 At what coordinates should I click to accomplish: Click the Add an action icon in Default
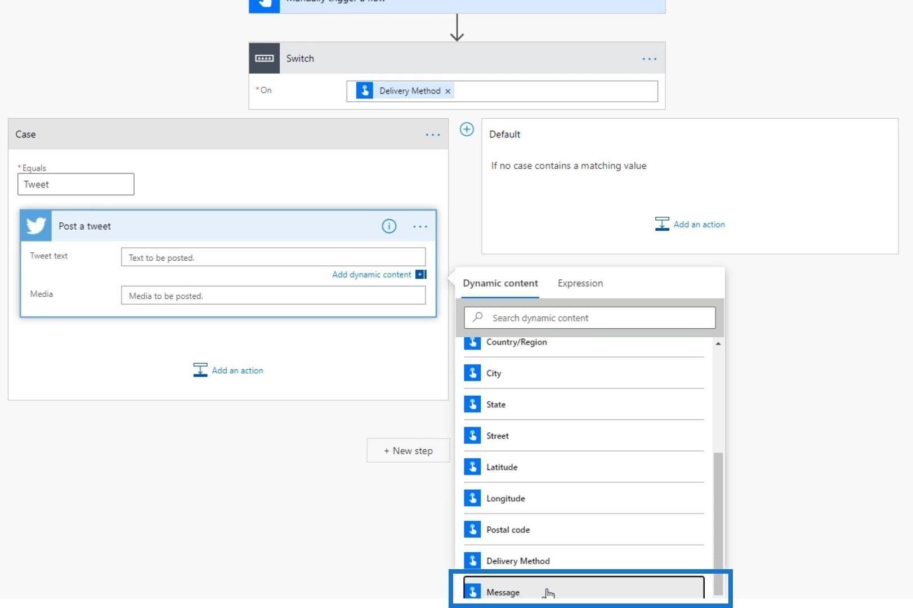pyautogui.click(x=662, y=224)
